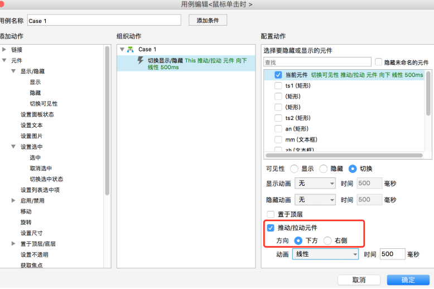Close the case editor window
This screenshot has width=434, height=289.
coord(1,4)
